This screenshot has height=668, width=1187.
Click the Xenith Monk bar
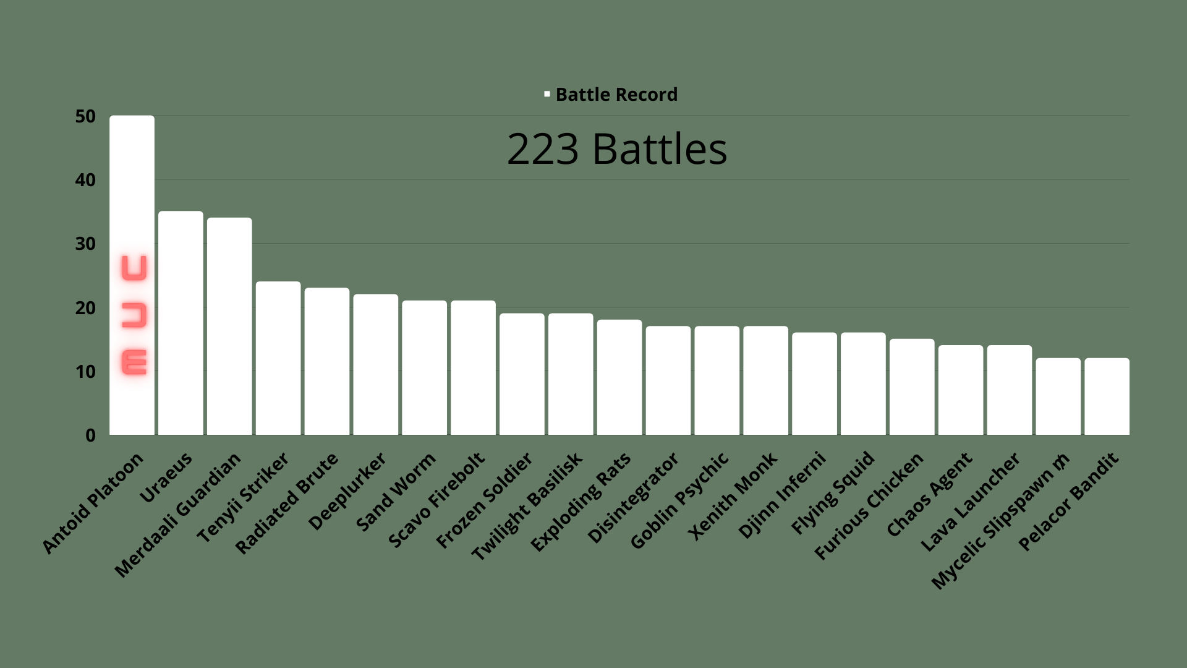[765, 380]
